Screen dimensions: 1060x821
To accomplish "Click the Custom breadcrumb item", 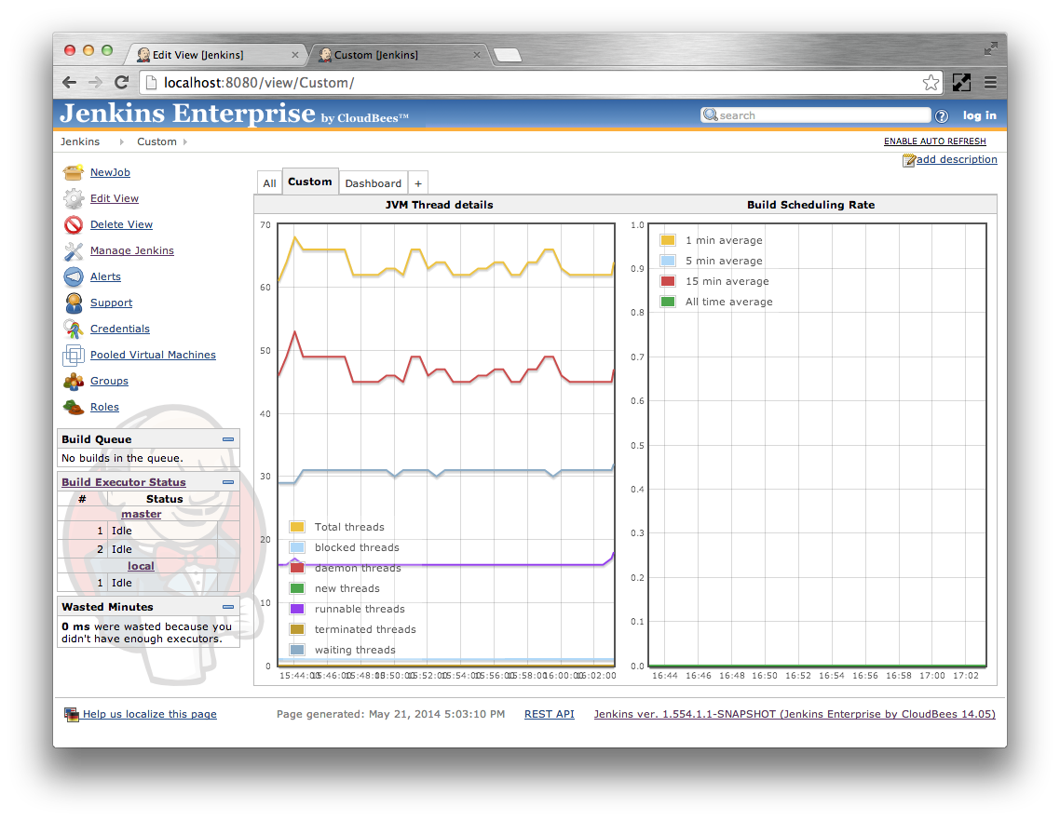I will pyautogui.click(x=156, y=141).
